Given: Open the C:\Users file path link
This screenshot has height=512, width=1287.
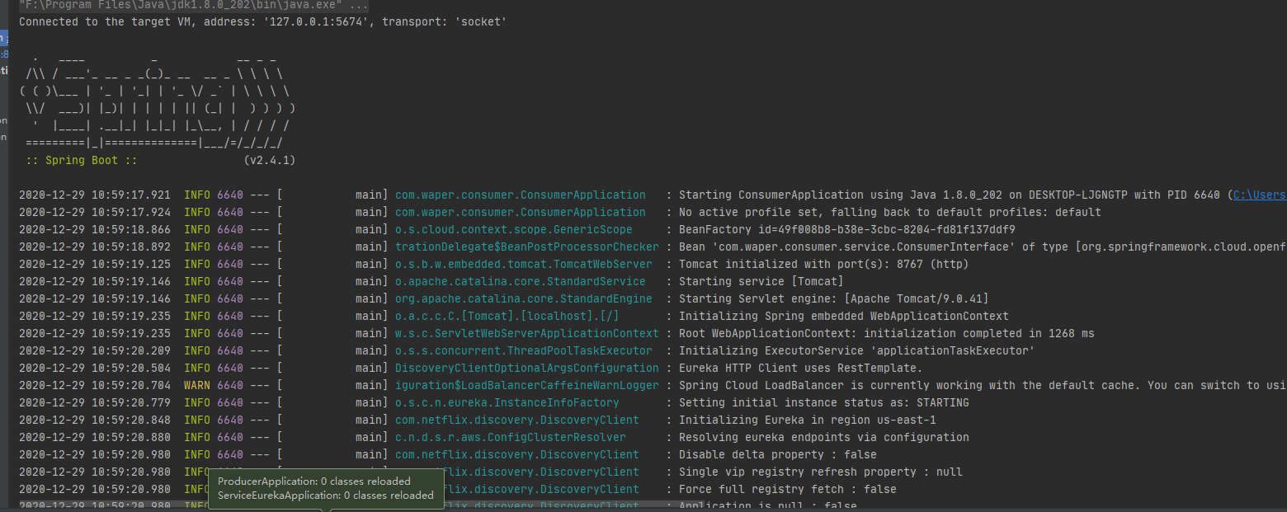Looking at the screenshot, I should pyautogui.click(x=1260, y=195).
